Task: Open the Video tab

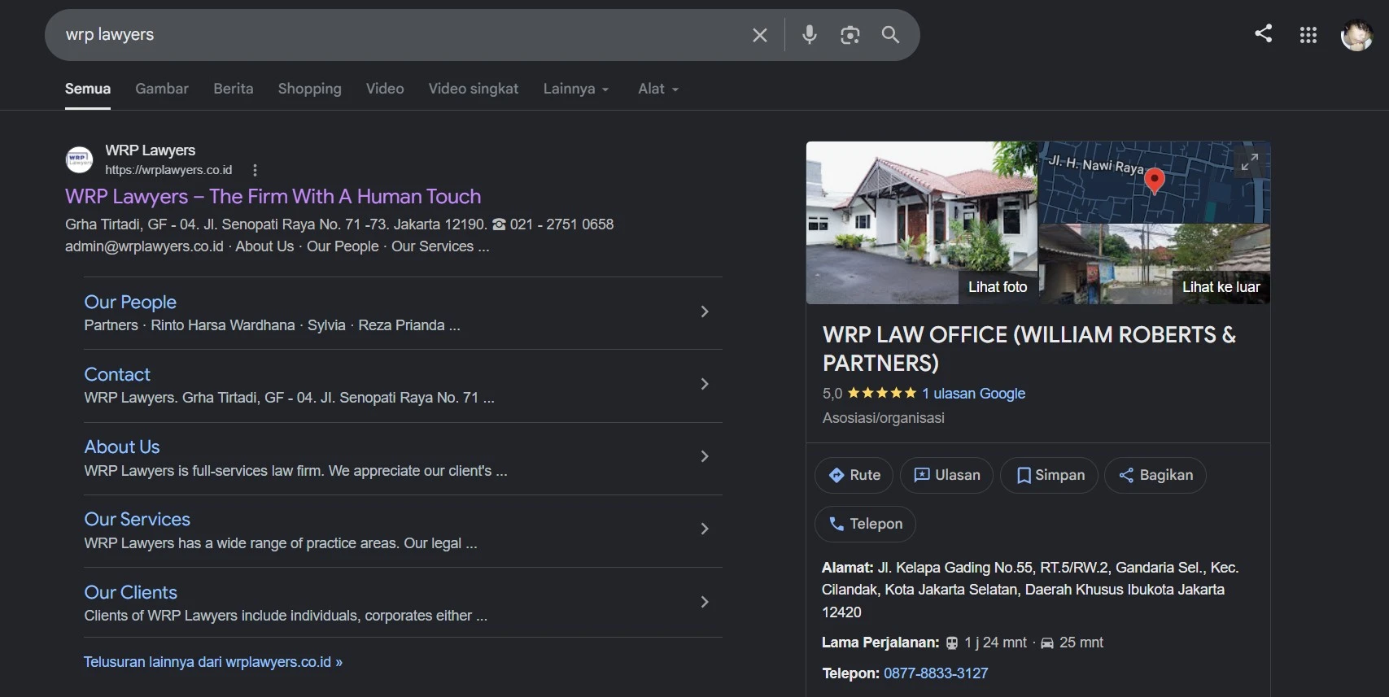Action: pos(385,89)
